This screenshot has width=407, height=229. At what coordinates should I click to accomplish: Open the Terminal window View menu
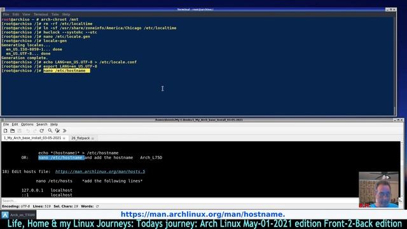[x=26, y=14]
